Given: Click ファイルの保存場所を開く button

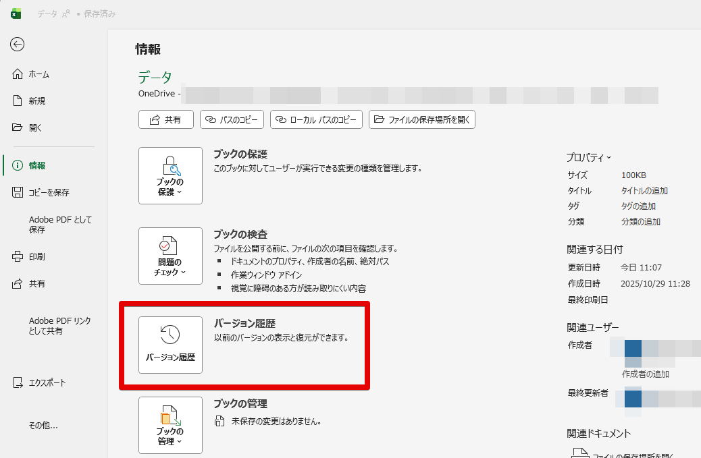Looking at the screenshot, I should pyautogui.click(x=421, y=119).
